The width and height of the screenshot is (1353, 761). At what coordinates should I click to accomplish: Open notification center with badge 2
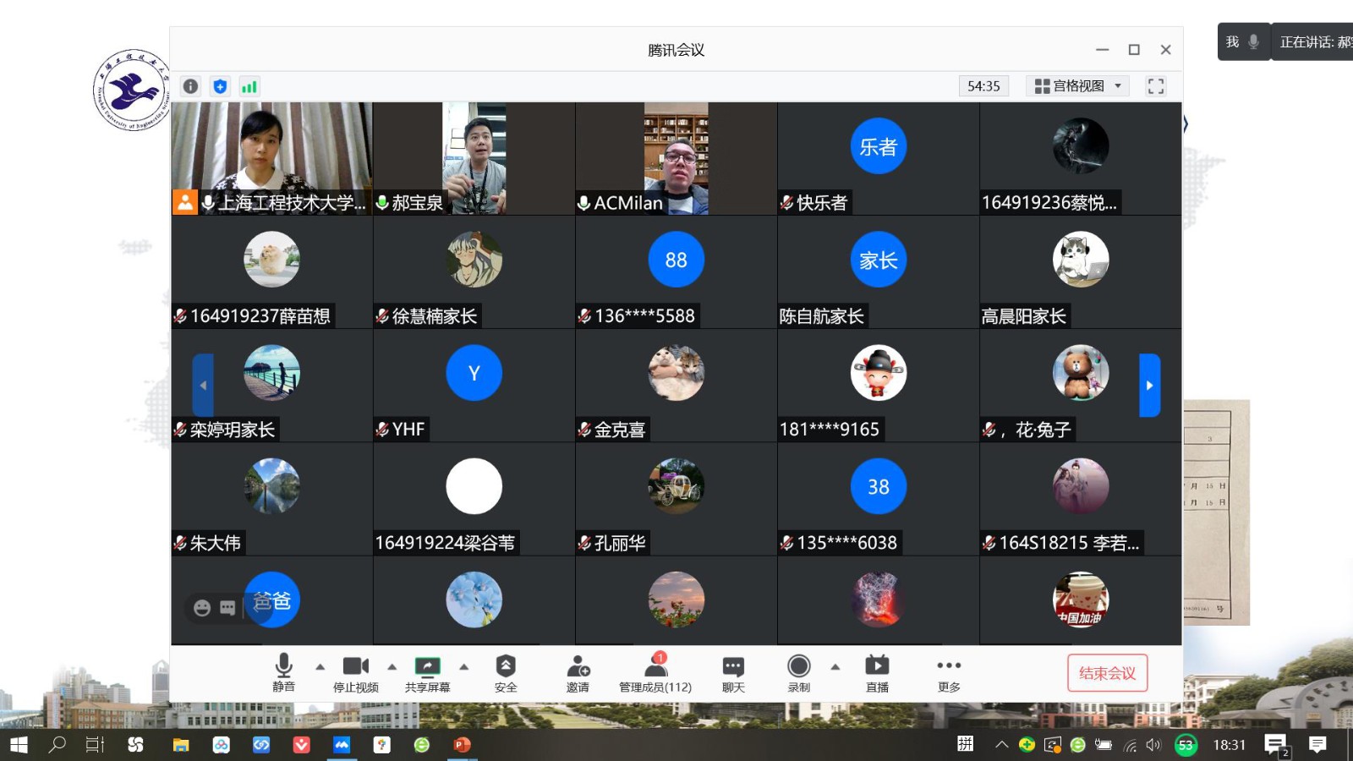(1276, 745)
